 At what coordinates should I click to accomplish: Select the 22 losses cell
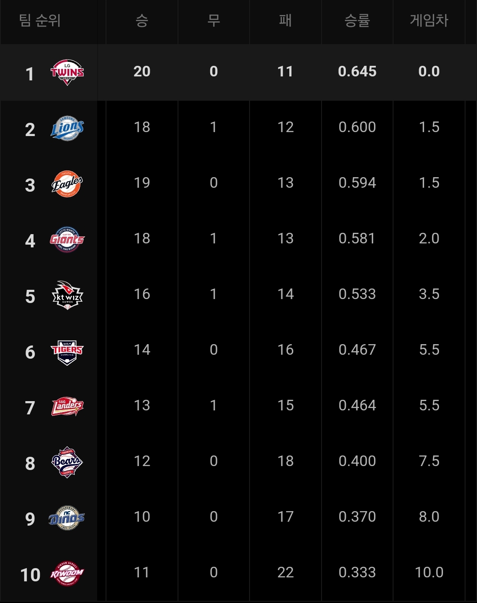click(x=285, y=573)
